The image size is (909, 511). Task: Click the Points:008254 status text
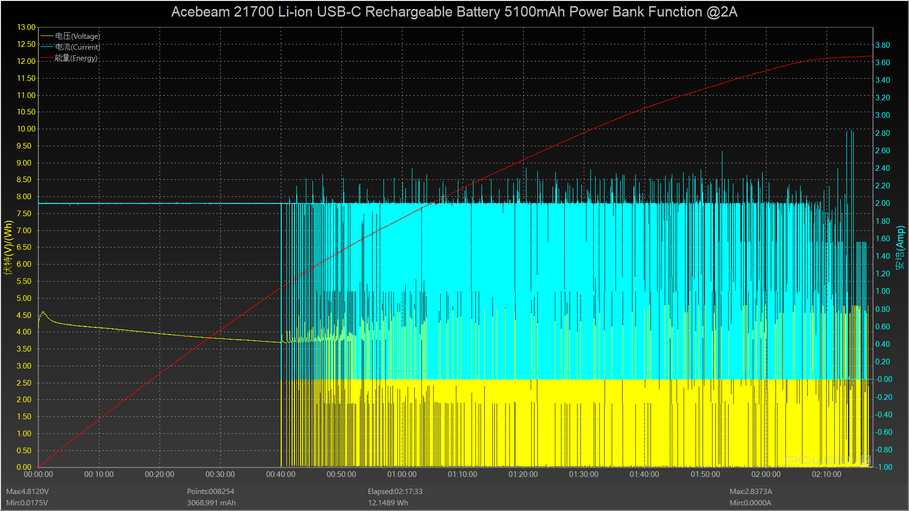(210, 492)
